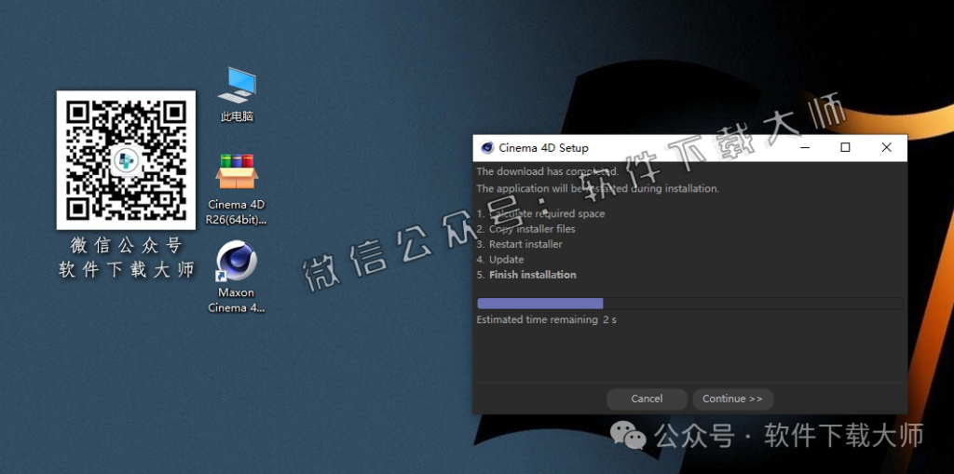This screenshot has height=474, width=954.
Task: Close the Cinema 4D Setup dialog
Action: pos(886,147)
